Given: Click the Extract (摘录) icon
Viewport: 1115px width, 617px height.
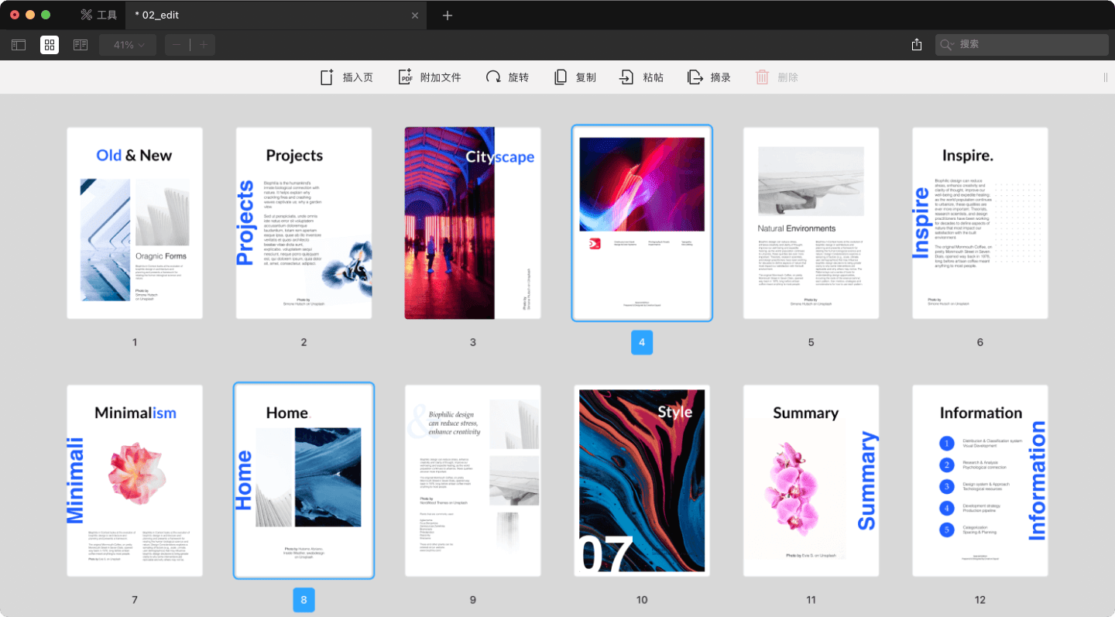Looking at the screenshot, I should pyautogui.click(x=695, y=77).
